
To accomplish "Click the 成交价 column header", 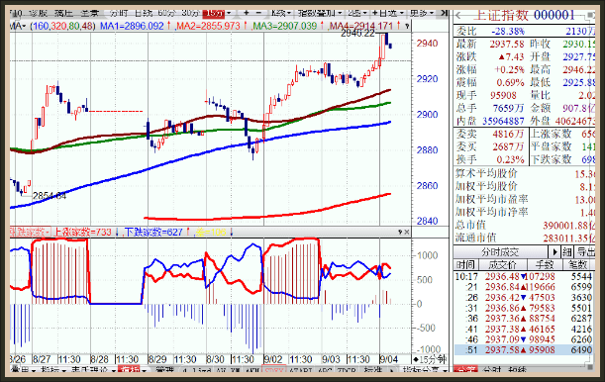I will point(502,264).
